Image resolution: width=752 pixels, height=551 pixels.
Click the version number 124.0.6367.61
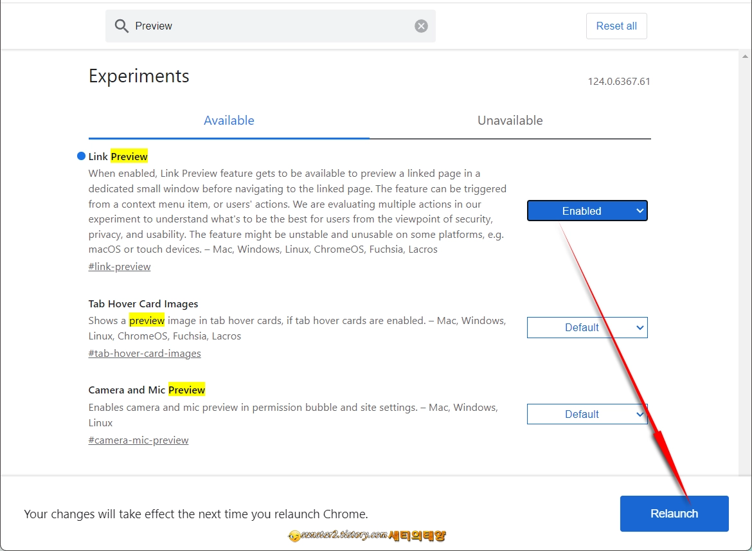pos(619,82)
